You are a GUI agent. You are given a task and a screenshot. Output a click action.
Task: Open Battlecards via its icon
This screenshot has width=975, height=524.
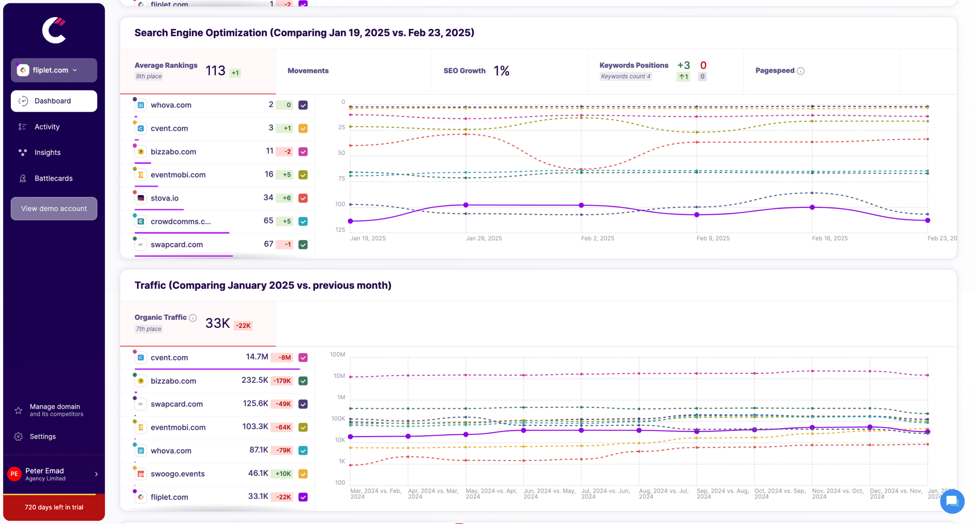pyautogui.click(x=23, y=178)
